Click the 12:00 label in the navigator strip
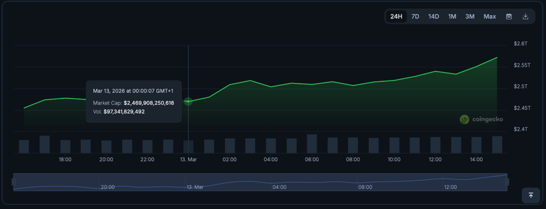The image size is (546, 209). tap(450, 187)
